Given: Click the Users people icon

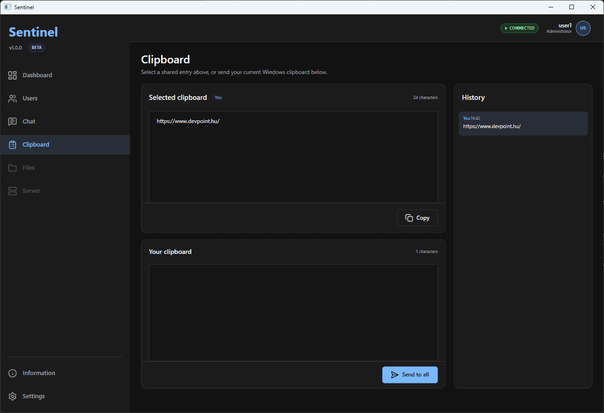Looking at the screenshot, I should [x=12, y=99].
